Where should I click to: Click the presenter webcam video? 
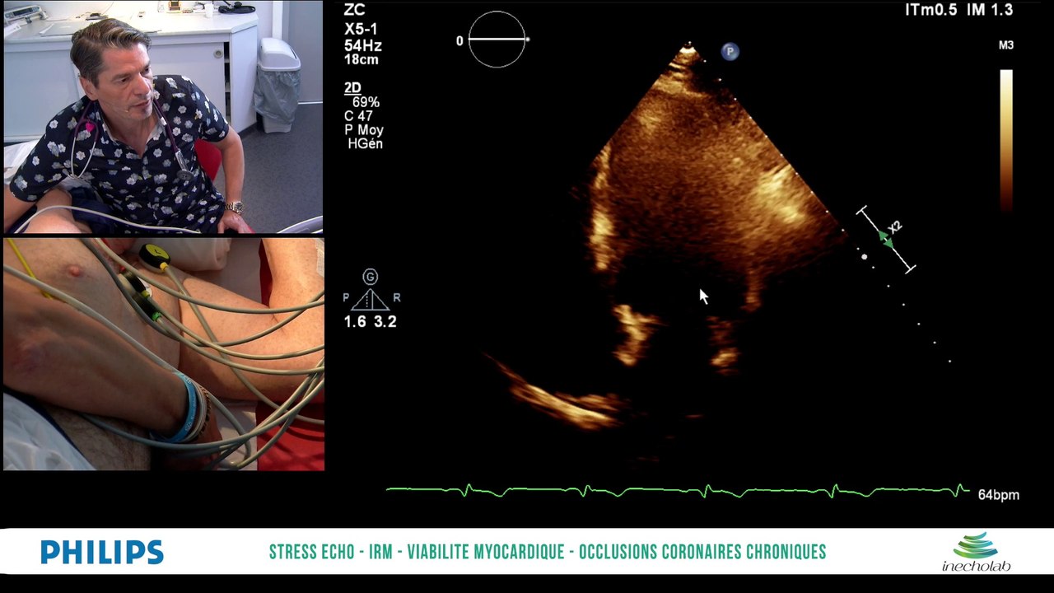163,117
